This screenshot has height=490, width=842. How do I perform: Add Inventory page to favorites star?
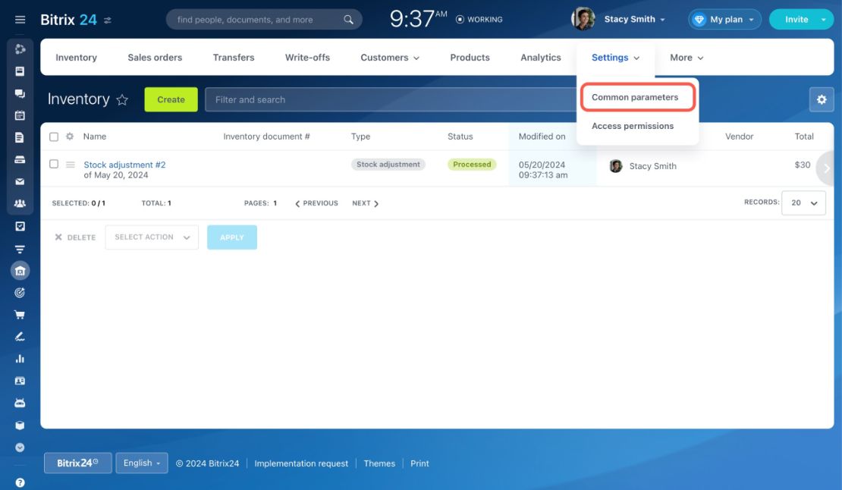click(122, 100)
